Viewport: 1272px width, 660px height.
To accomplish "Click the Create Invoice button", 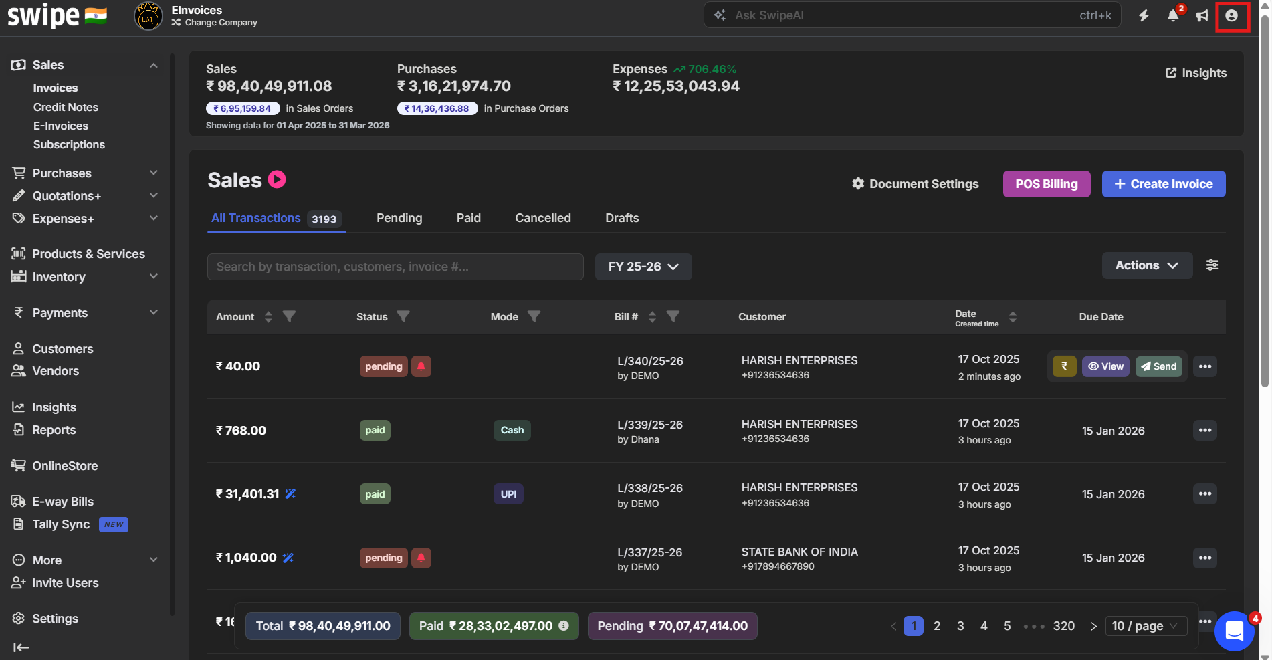I will [x=1163, y=184].
